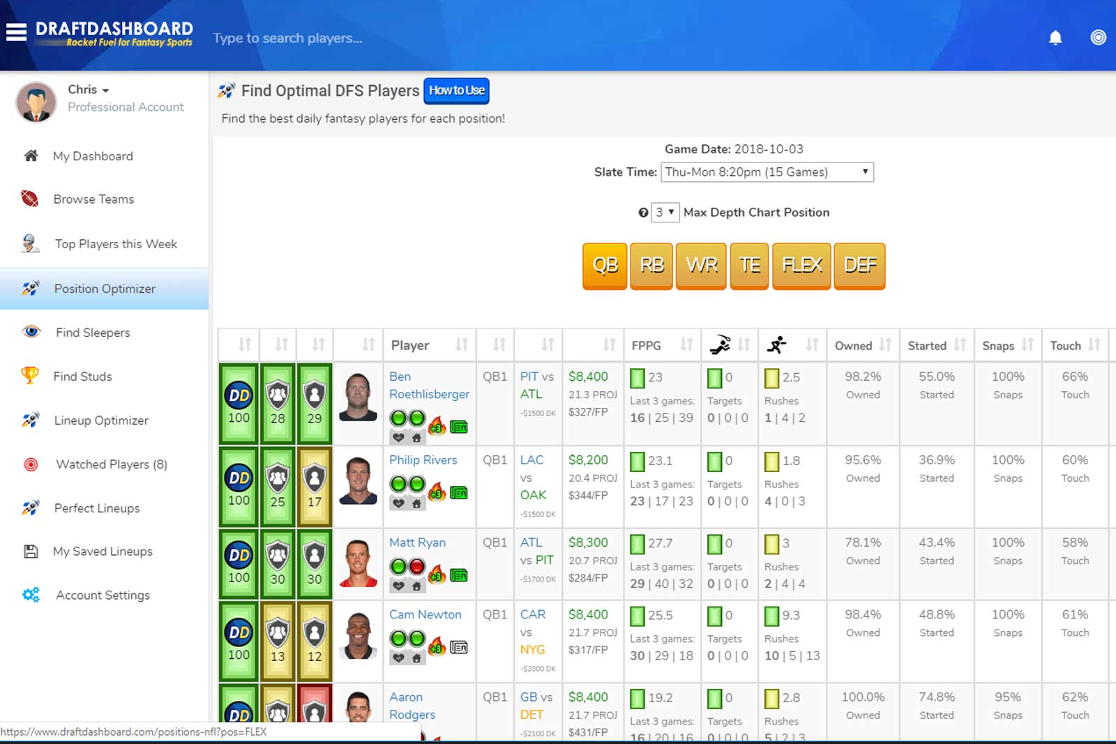Click the Account Settings gears icon
This screenshot has width=1116, height=744.
(31, 595)
